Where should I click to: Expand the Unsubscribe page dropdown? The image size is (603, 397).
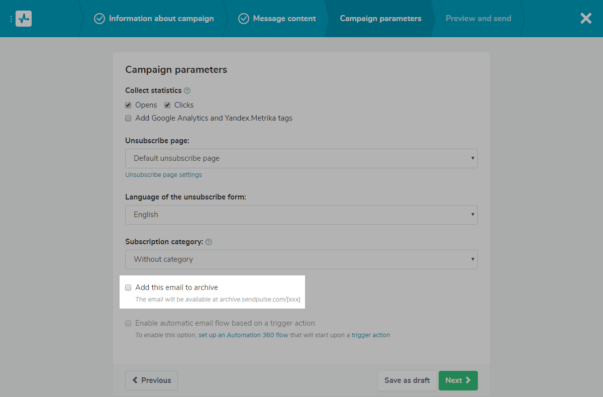tap(301, 158)
